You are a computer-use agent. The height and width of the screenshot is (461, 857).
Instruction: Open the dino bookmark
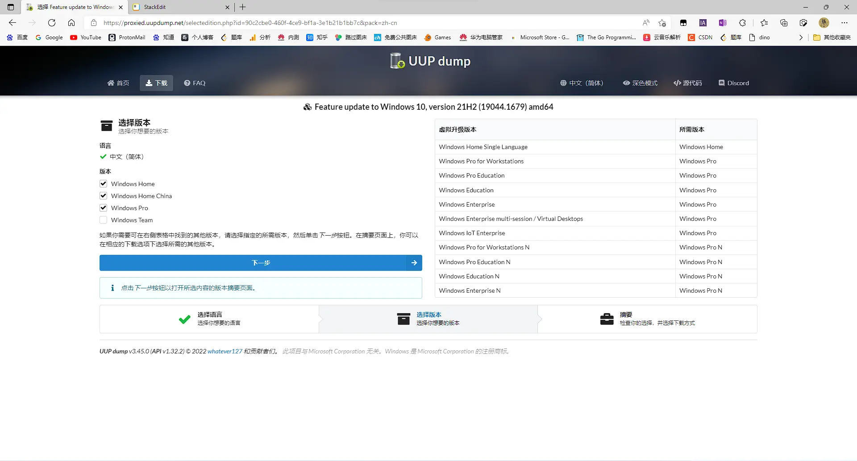click(x=759, y=37)
